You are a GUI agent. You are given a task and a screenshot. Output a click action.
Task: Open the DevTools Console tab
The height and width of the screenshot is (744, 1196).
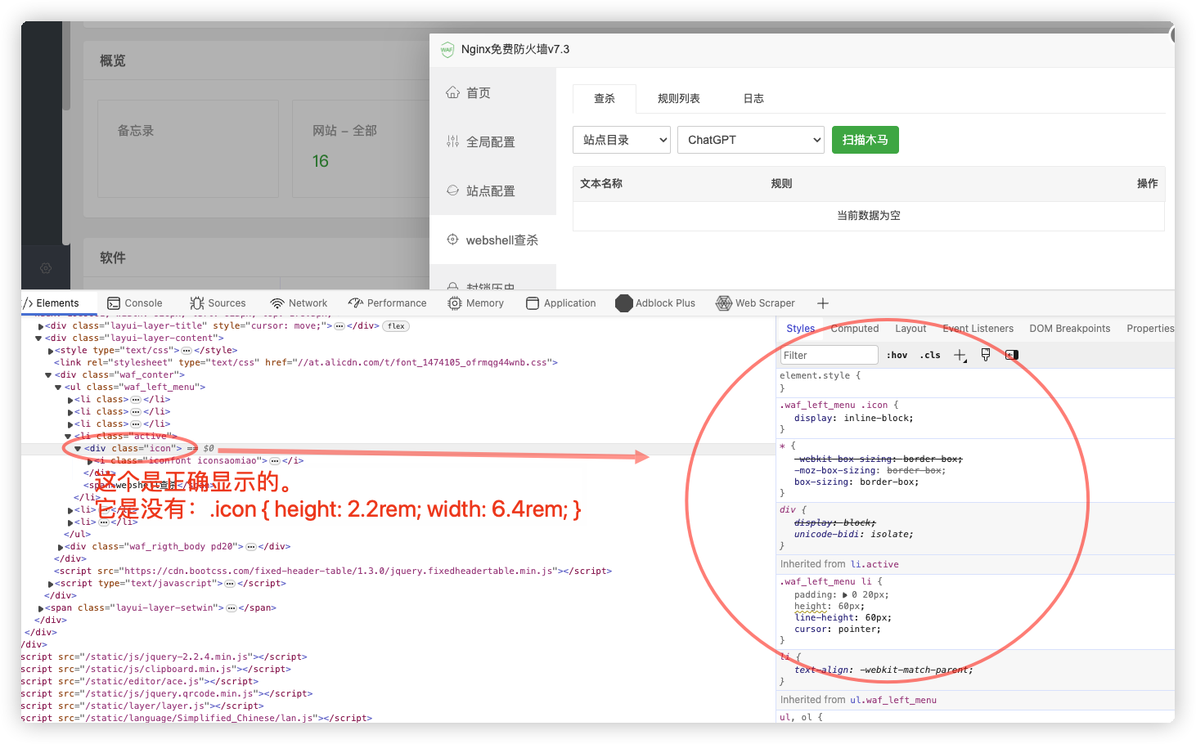135,303
